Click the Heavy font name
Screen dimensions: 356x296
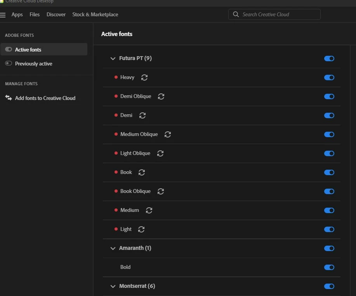click(x=127, y=77)
